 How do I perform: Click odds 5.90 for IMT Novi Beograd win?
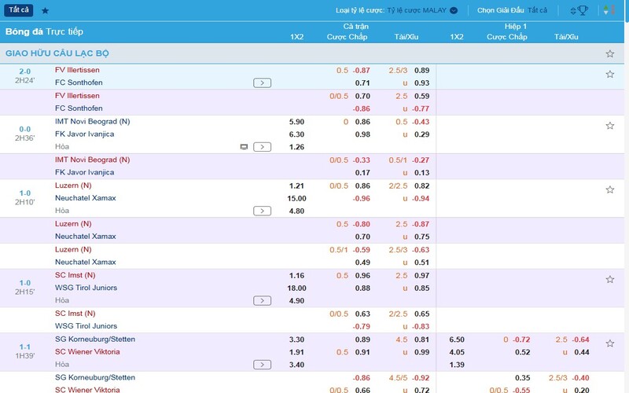pyautogui.click(x=296, y=122)
